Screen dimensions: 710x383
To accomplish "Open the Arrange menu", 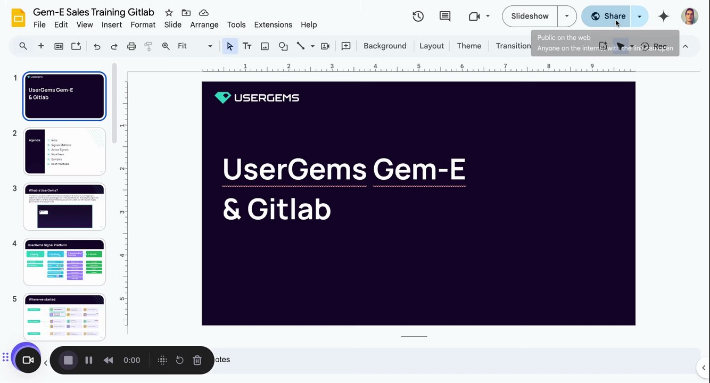I will pos(204,25).
